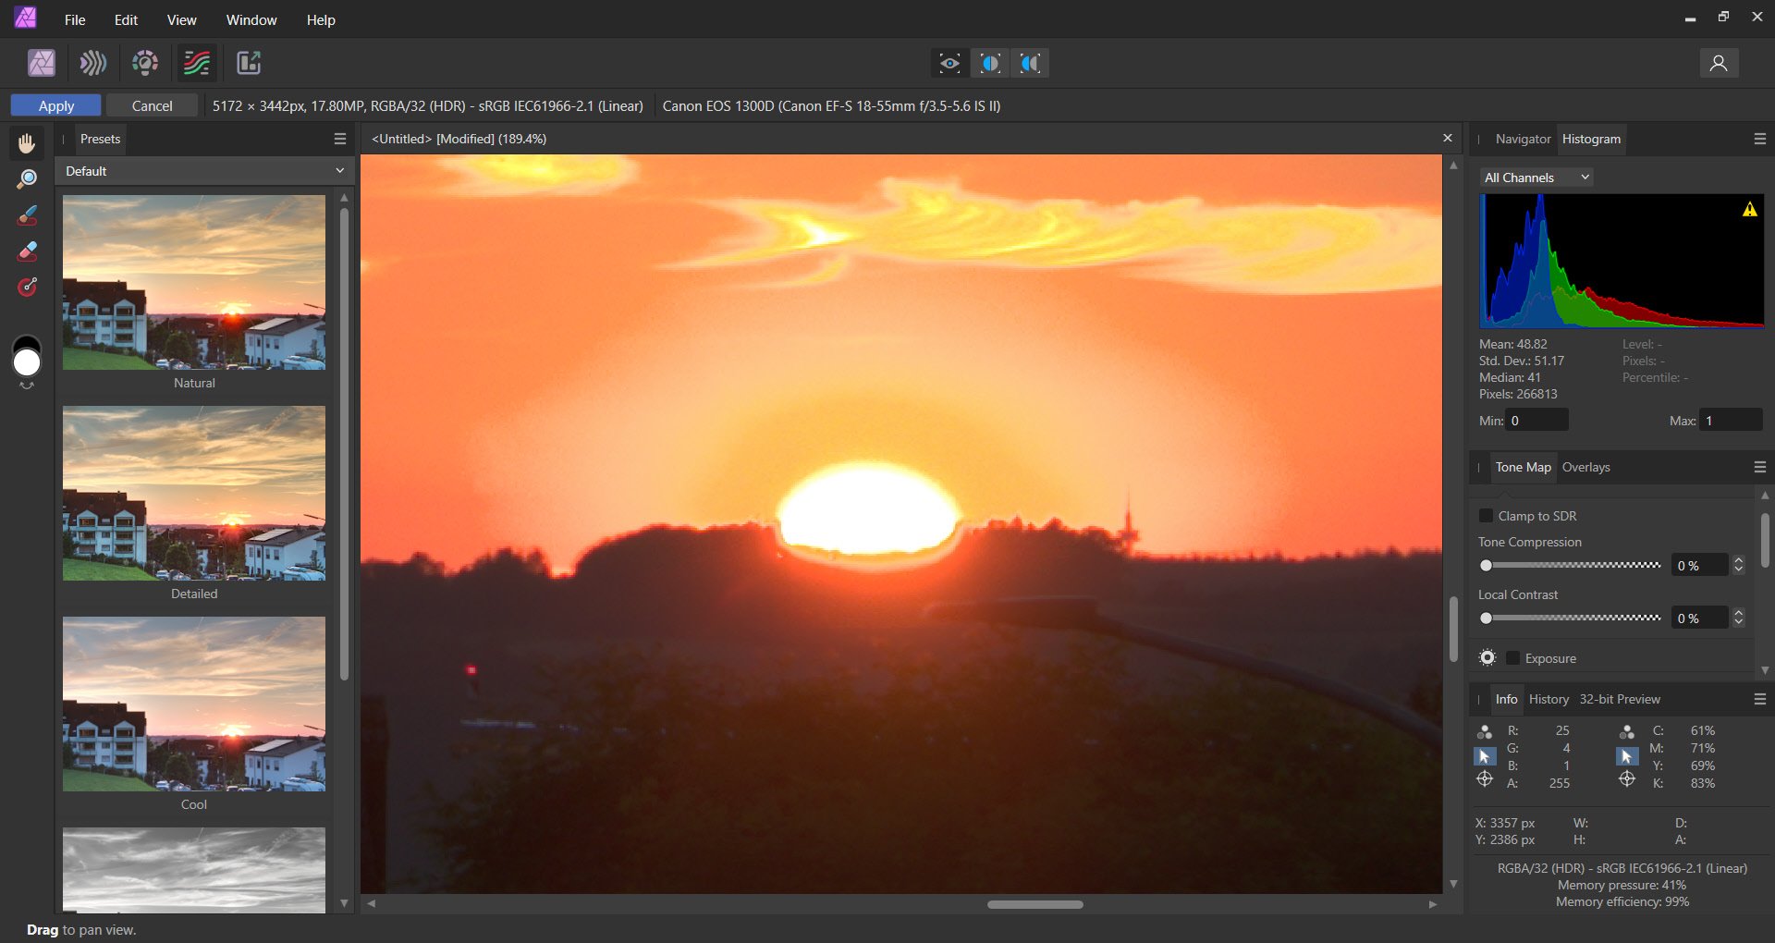
Task: Open the Window menu
Action: tap(251, 19)
